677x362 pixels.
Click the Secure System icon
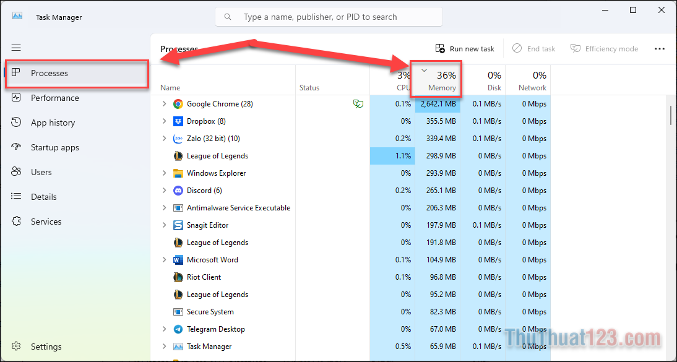point(178,311)
